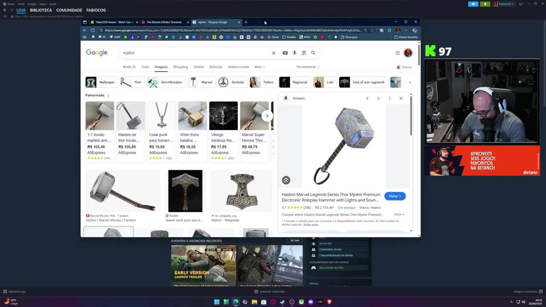Go back in the Edge browser
Image resolution: width=546 pixels, height=307 pixels.
coord(84,30)
